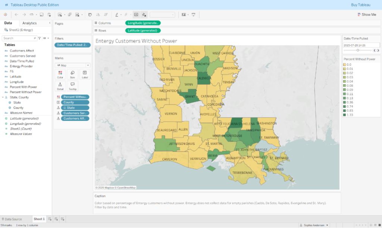Click the next date arrow button
This screenshot has height=228, width=382.
click(378, 50)
